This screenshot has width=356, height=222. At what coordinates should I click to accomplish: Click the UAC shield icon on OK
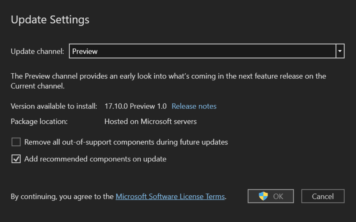(263, 196)
